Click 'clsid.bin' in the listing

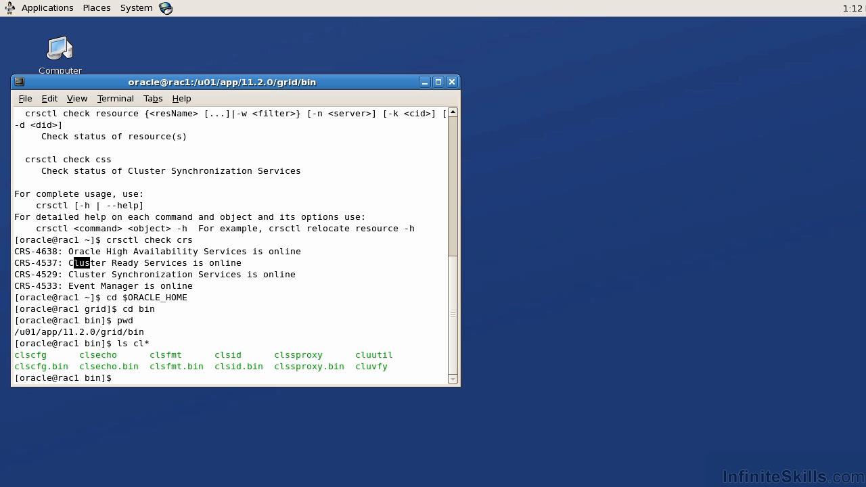pyautogui.click(x=239, y=367)
